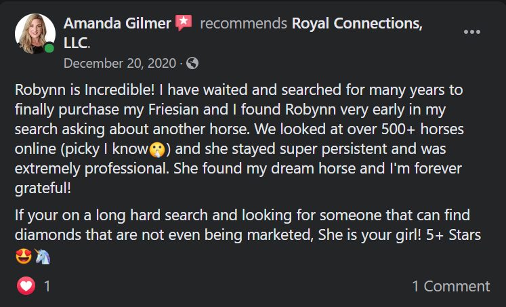Click the unicorn emoji
This screenshot has height=307, width=506.
(x=43, y=258)
